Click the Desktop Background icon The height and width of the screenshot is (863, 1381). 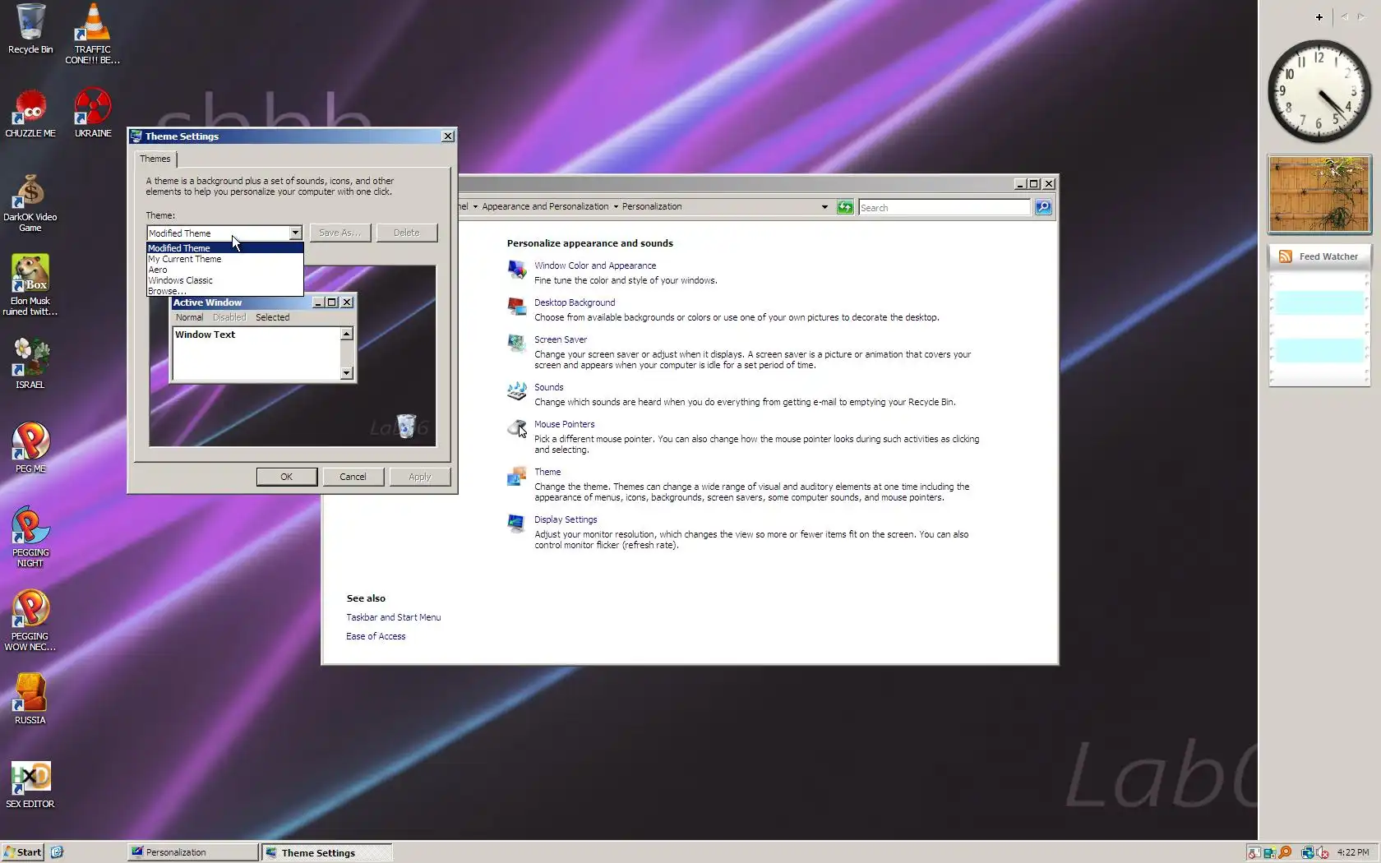516,306
